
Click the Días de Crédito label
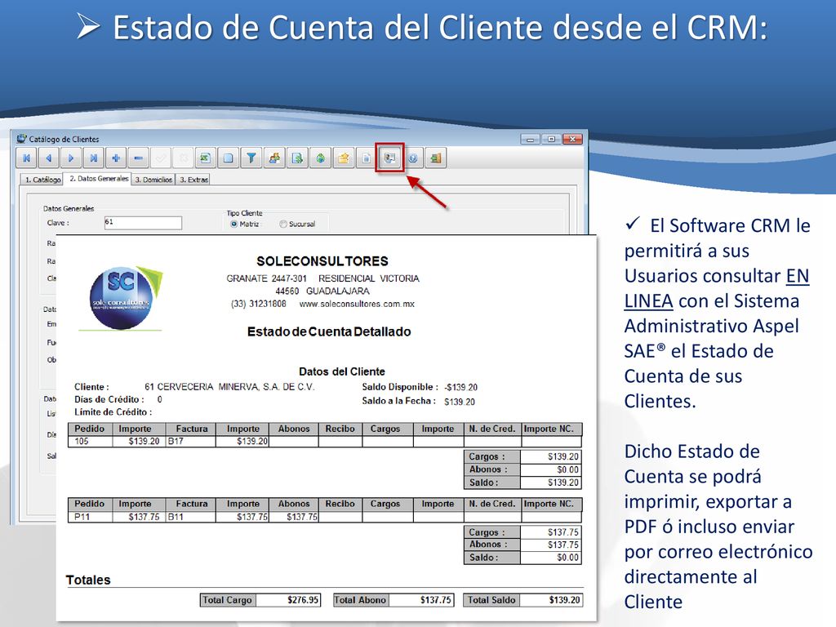[109, 399]
